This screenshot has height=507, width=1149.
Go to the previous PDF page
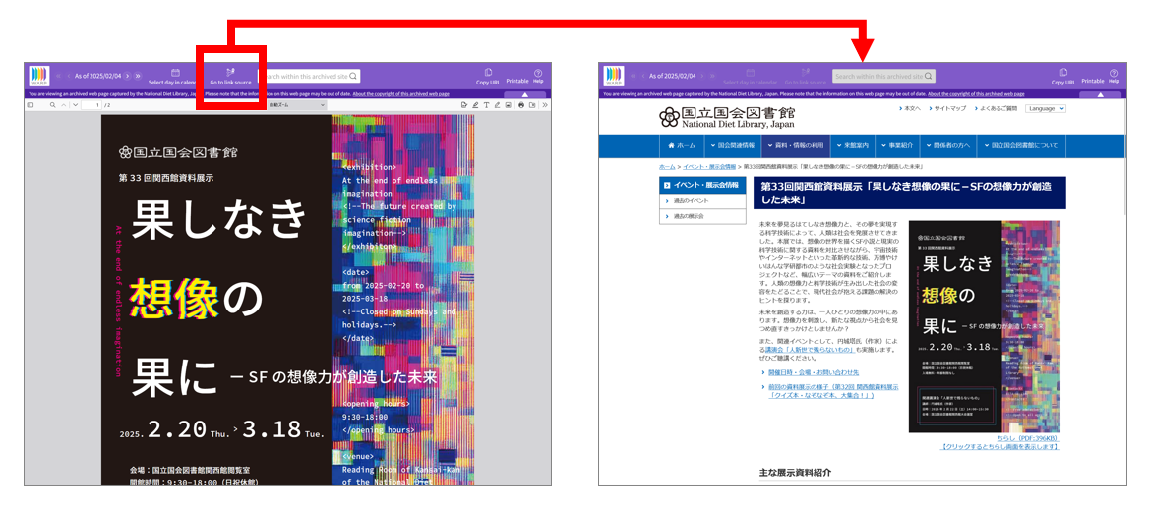(64, 105)
